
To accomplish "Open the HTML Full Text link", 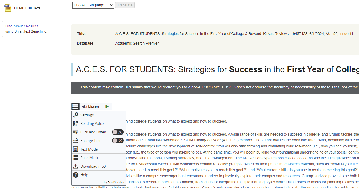I will pyautogui.click(x=27, y=8).
